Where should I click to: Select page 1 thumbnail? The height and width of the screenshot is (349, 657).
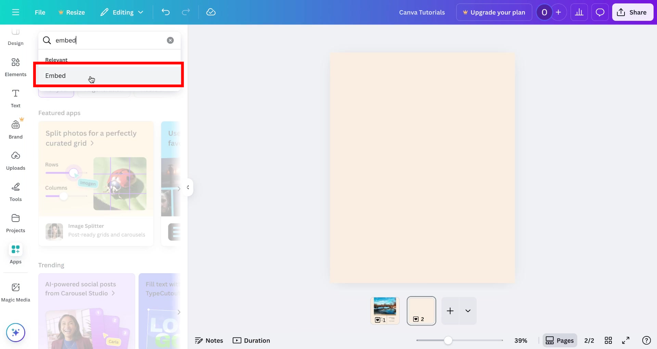click(x=385, y=310)
